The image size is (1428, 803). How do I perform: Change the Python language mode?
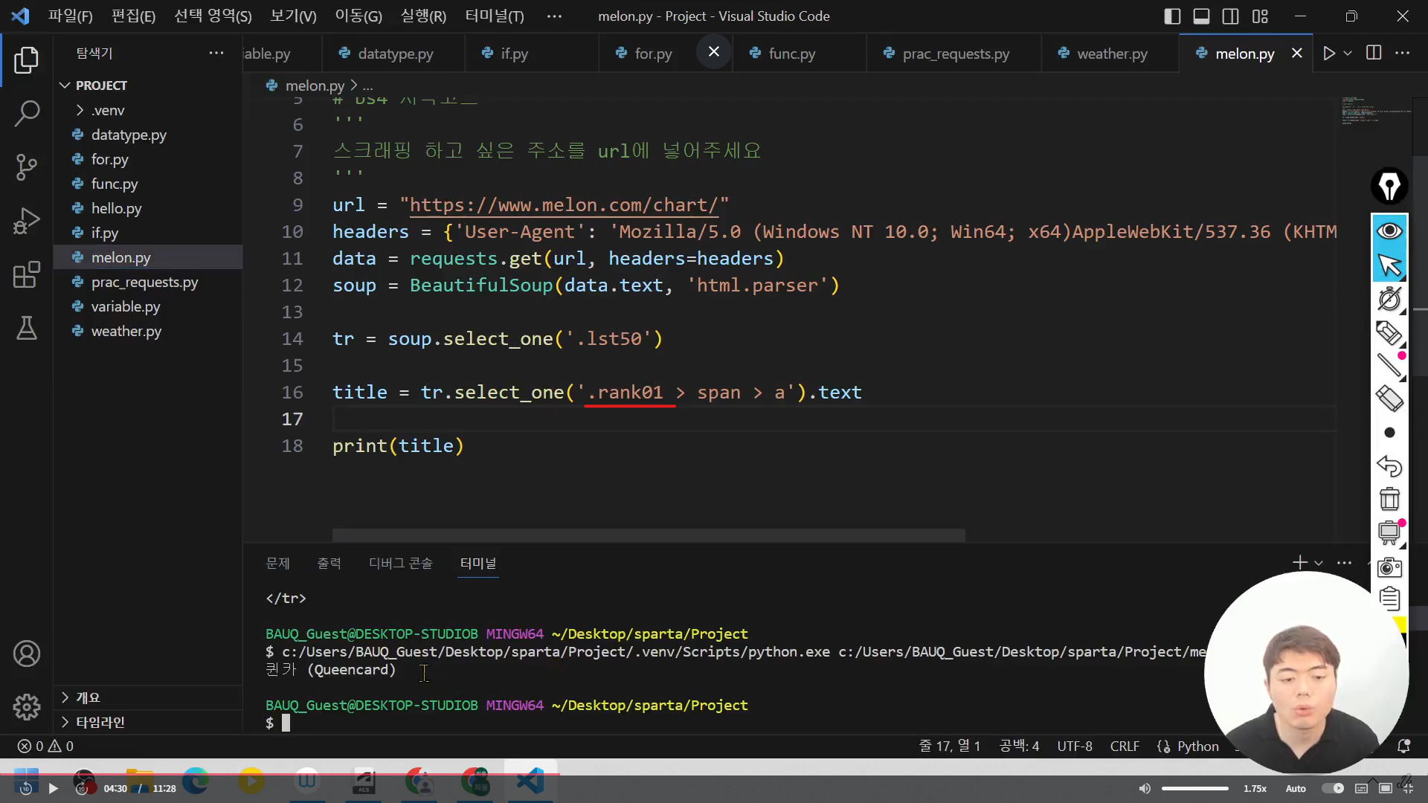[x=1197, y=746]
